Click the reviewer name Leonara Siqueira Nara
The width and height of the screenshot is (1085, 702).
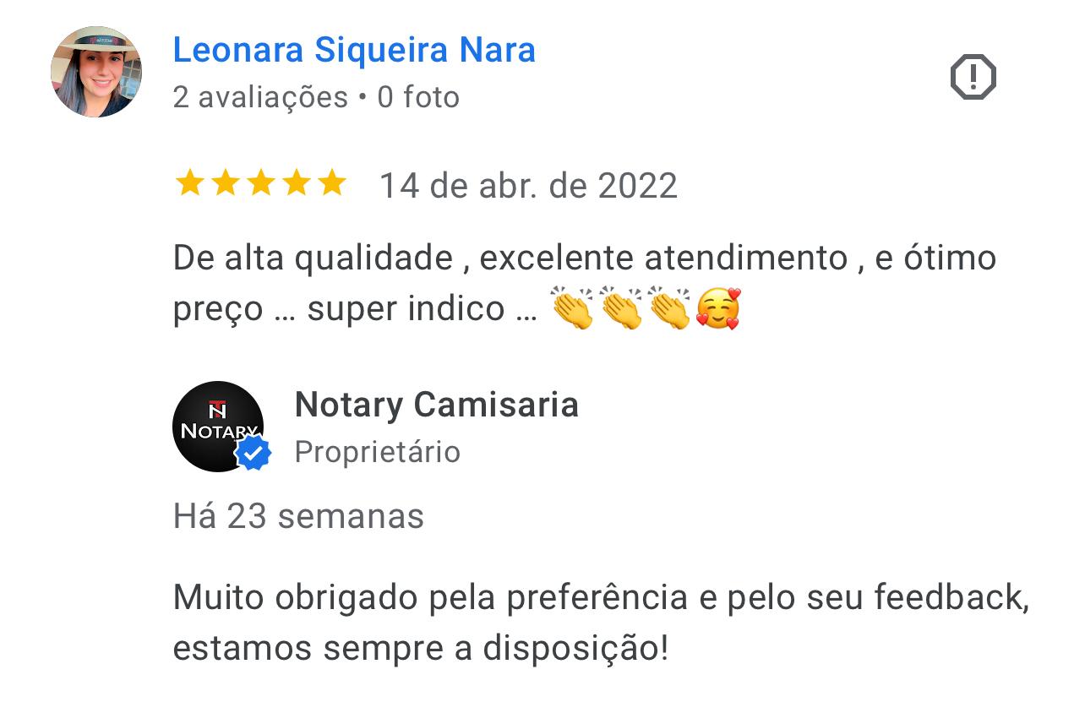pos(354,50)
